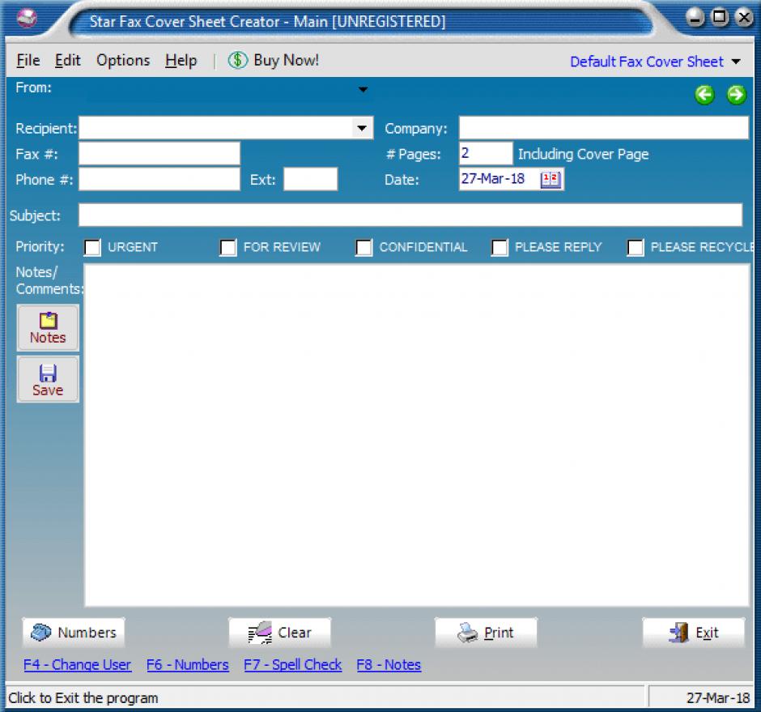Click the 'Including Cover Page' label

click(x=584, y=154)
